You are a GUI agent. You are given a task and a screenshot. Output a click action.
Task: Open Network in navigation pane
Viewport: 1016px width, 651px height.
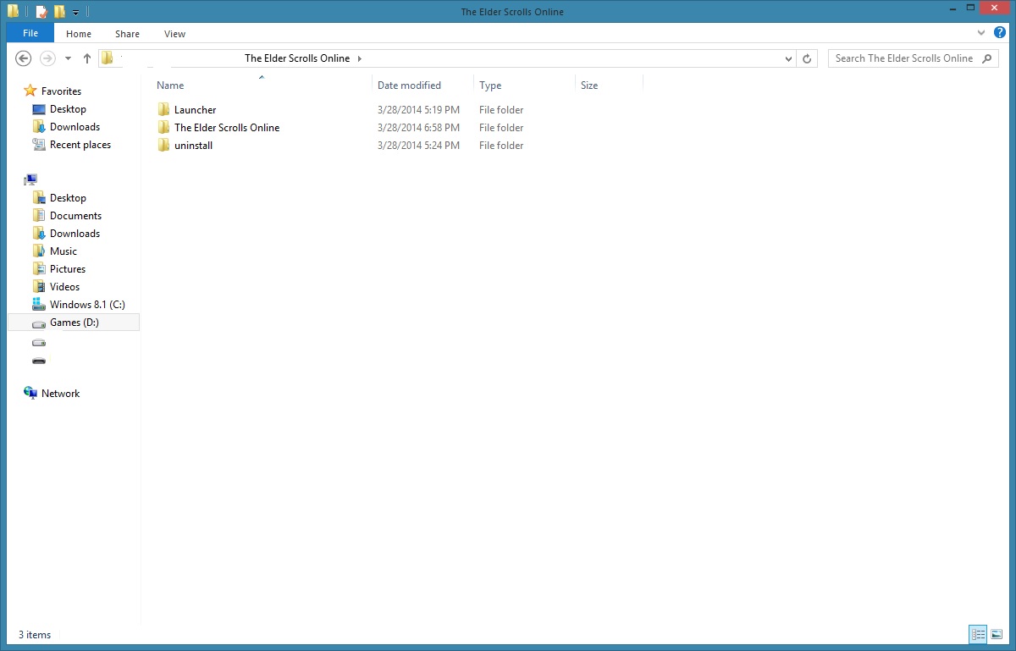tap(60, 394)
